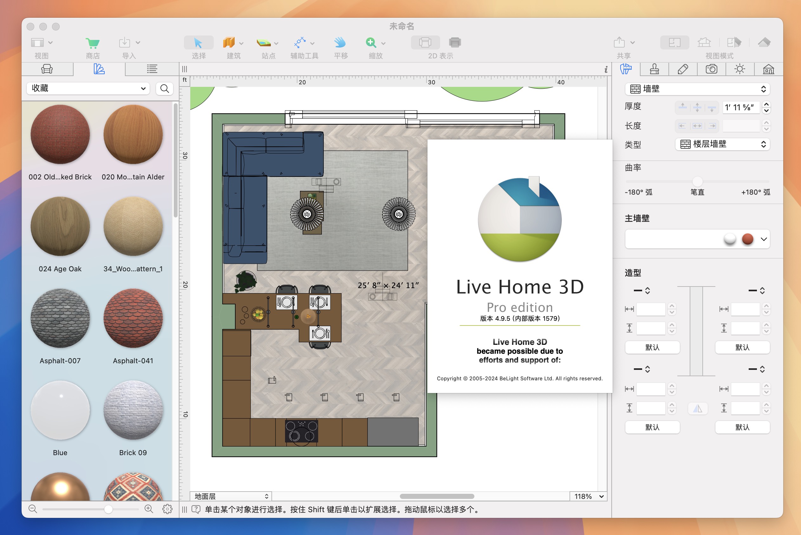Open the library settings gear icon
The width and height of the screenshot is (801, 535).
pos(167,509)
